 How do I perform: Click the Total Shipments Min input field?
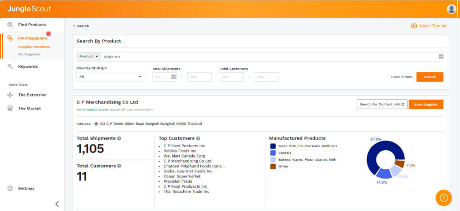tap(162, 77)
